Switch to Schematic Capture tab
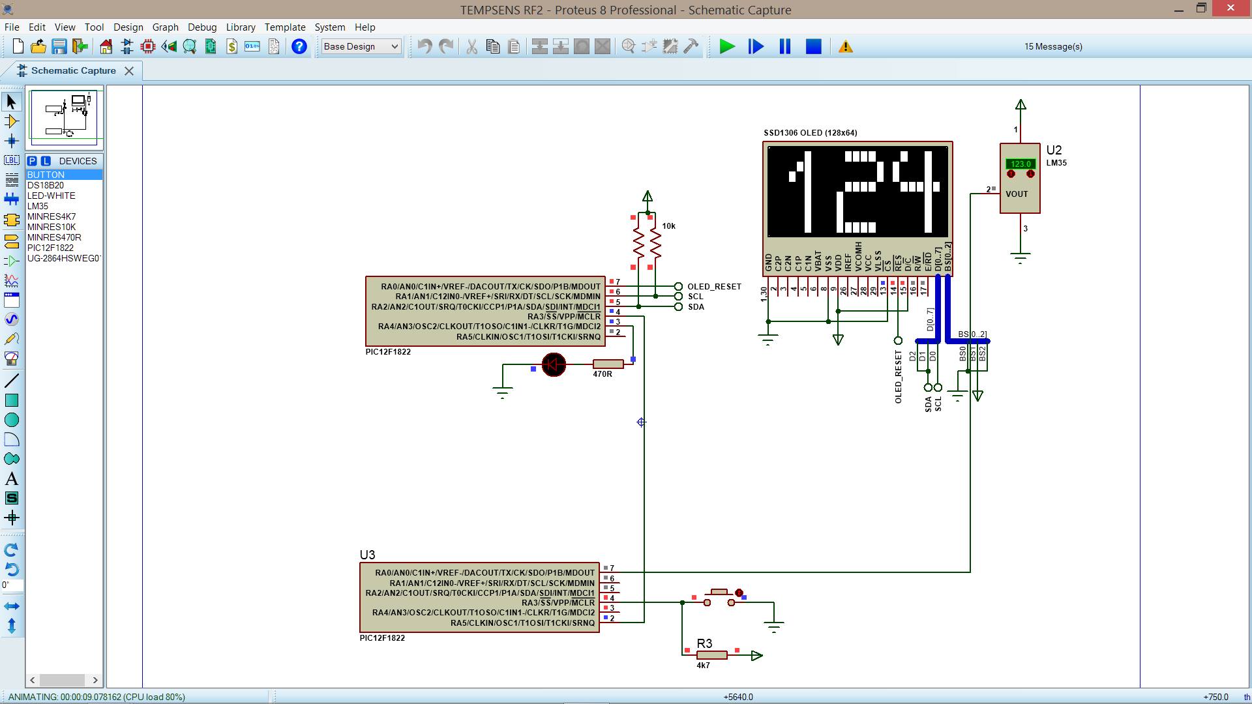The image size is (1252, 704). (x=73, y=70)
